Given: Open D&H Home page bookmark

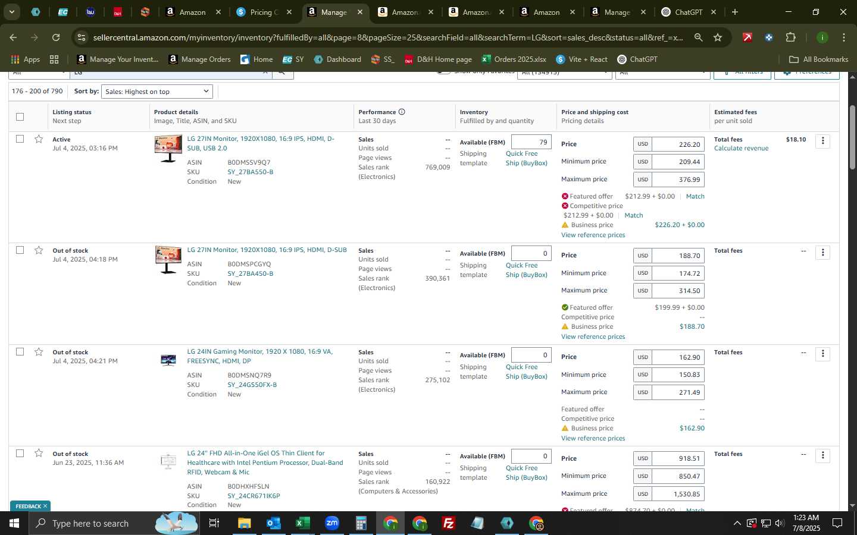Looking at the screenshot, I should [x=438, y=59].
